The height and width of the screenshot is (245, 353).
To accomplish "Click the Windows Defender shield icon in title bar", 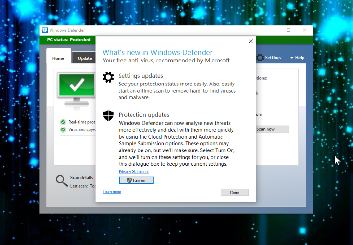I will 45,30.
